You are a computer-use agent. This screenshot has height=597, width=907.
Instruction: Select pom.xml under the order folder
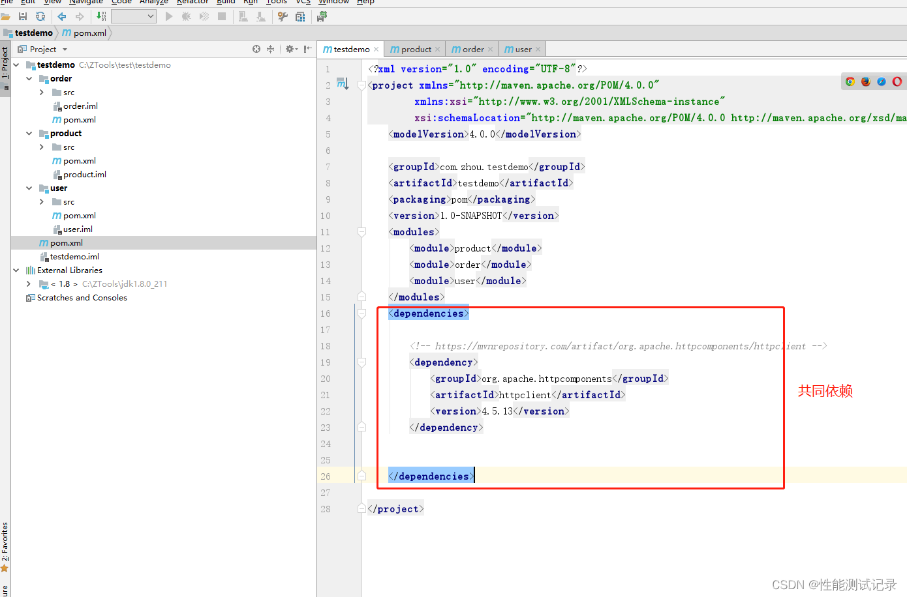coord(74,120)
